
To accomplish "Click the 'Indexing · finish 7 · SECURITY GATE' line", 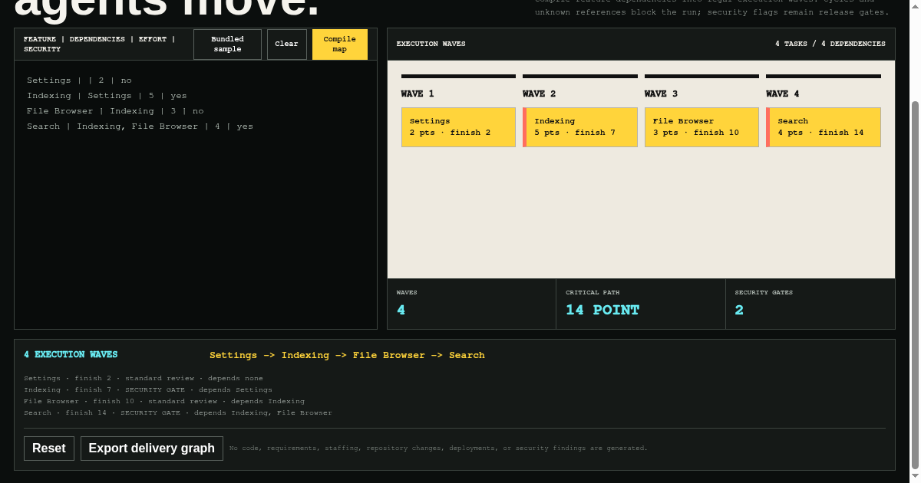I will coord(148,390).
